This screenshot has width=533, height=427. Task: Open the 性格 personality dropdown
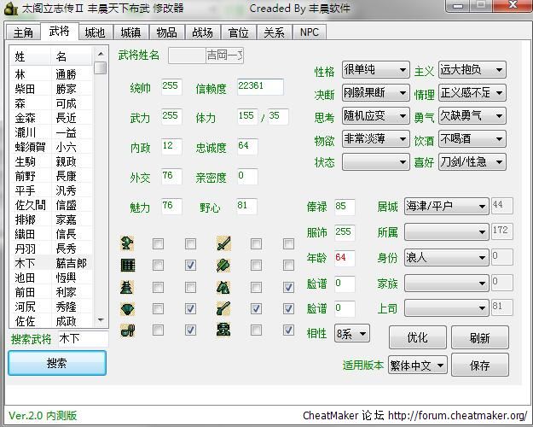click(x=375, y=70)
